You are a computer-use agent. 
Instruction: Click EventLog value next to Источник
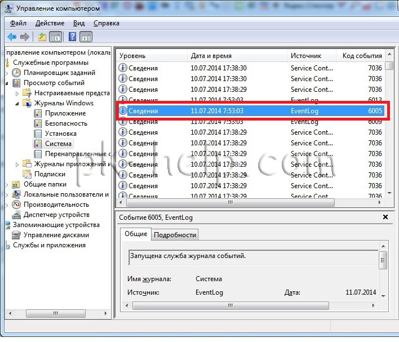tap(209, 292)
